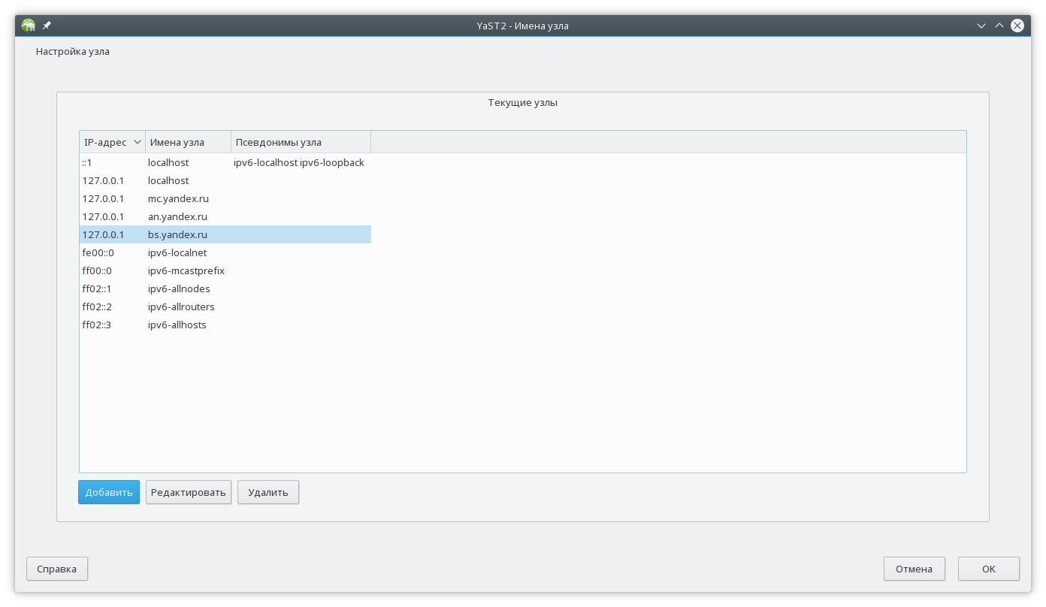This screenshot has width=1046, height=607.
Task: Open help with the Справка button
Action: [57, 569]
